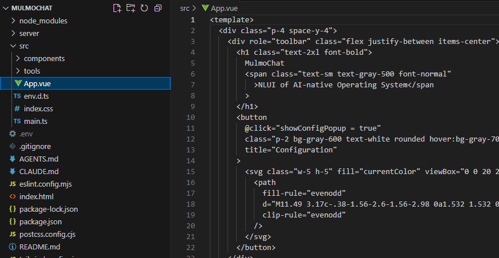Open the package.json file
499x258 pixels.
coord(40,221)
